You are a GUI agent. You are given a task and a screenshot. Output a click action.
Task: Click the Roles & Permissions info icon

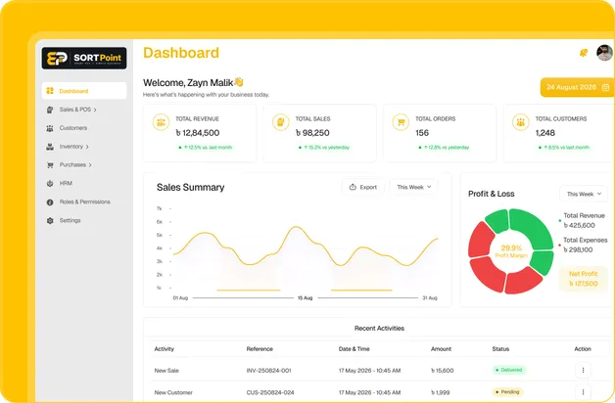pyautogui.click(x=50, y=202)
